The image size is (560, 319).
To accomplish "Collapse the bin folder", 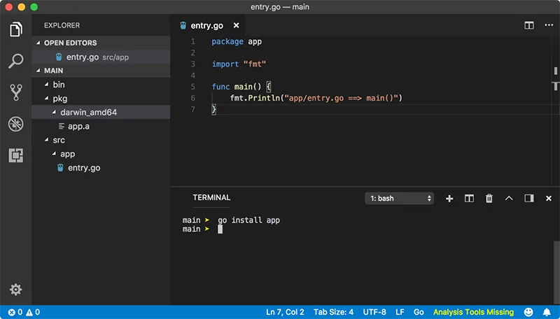I will (x=46, y=85).
